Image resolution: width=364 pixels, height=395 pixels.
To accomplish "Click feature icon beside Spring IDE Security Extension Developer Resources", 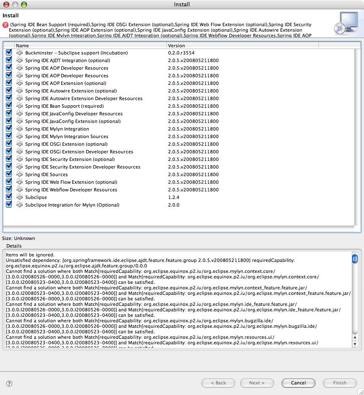I will click(19, 166).
